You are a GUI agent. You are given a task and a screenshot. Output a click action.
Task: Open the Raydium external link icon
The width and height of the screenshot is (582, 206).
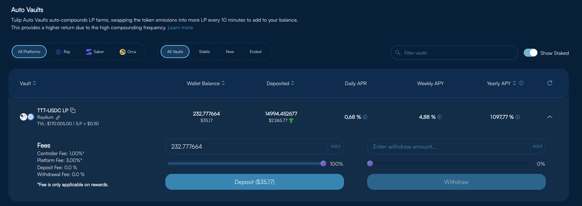point(58,117)
